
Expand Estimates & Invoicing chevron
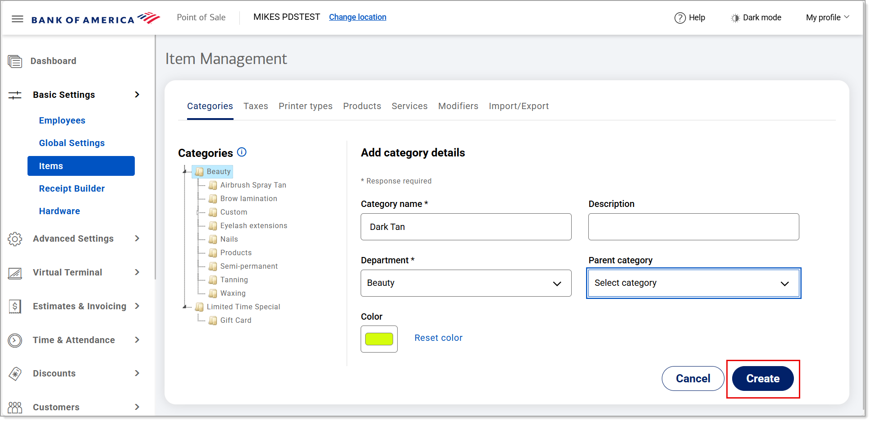137,306
